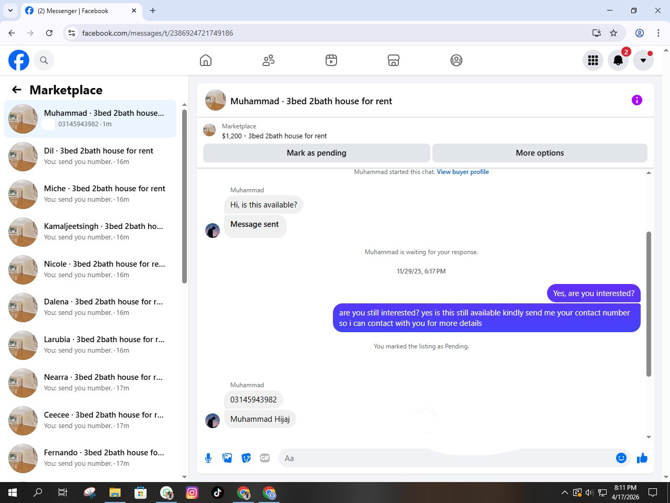The width and height of the screenshot is (670, 503).
Task: Open emoji picker in message box
Action: click(x=621, y=458)
